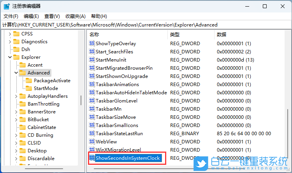
Task: Open the 文件(F) menu
Action: pyautogui.click(x=11, y=16)
